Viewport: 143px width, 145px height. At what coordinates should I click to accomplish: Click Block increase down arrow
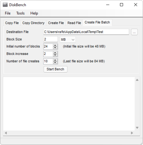(x=55, y=55)
